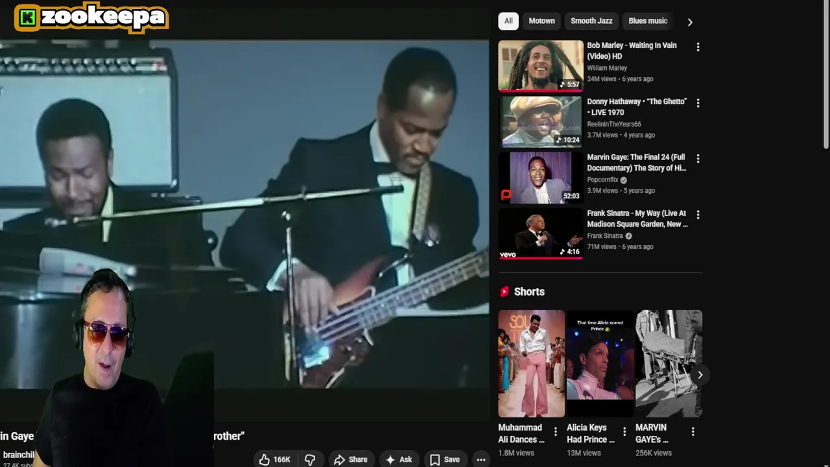
Task: Click the 13M views text on Alicia Keys short
Action: (x=584, y=453)
